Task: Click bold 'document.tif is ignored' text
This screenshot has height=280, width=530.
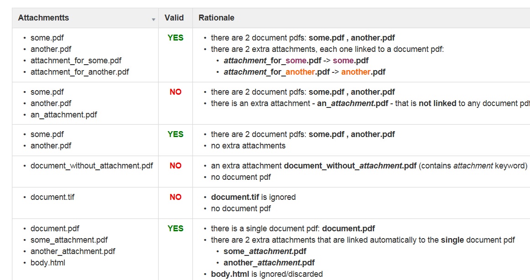Action: (x=253, y=197)
